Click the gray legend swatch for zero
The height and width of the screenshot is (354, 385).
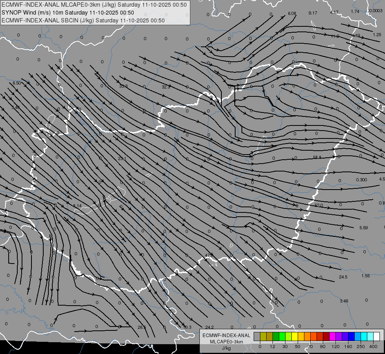coord(257,336)
